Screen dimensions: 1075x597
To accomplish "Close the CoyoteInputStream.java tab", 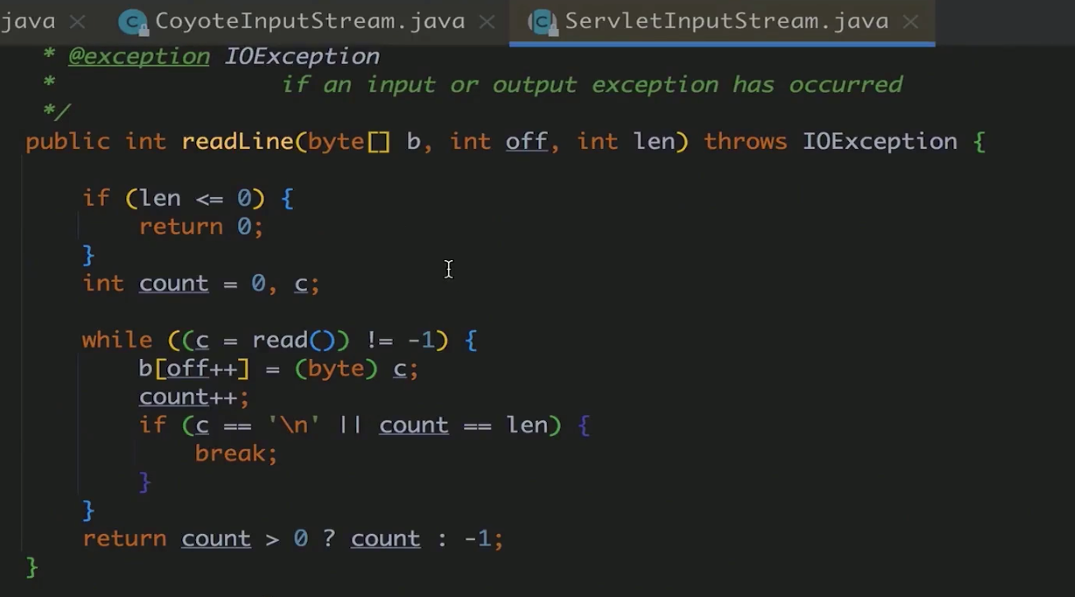I will tap(487, 22).
